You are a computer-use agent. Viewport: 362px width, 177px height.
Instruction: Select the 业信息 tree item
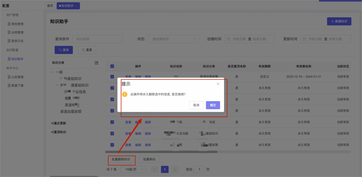75,92
